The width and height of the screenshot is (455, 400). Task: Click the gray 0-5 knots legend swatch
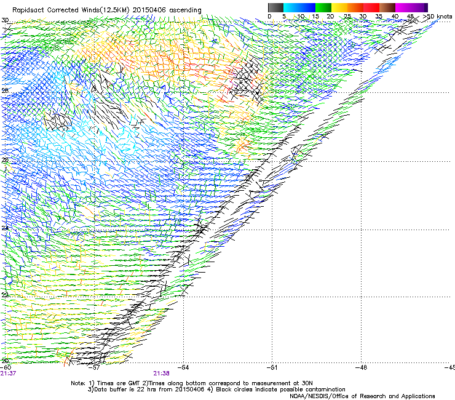pyautogui.click(x=275, y=7)
